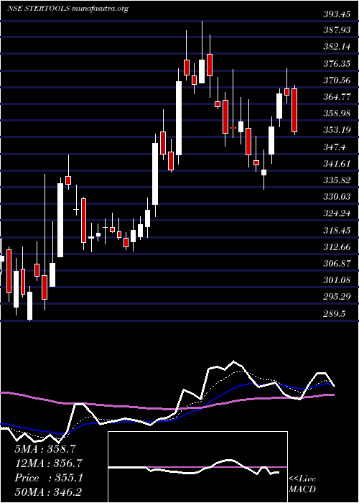The height and width of the screenshot is (503, 359).
Task: Click the 295.29 price axis label
Action: tap(337, 297)
